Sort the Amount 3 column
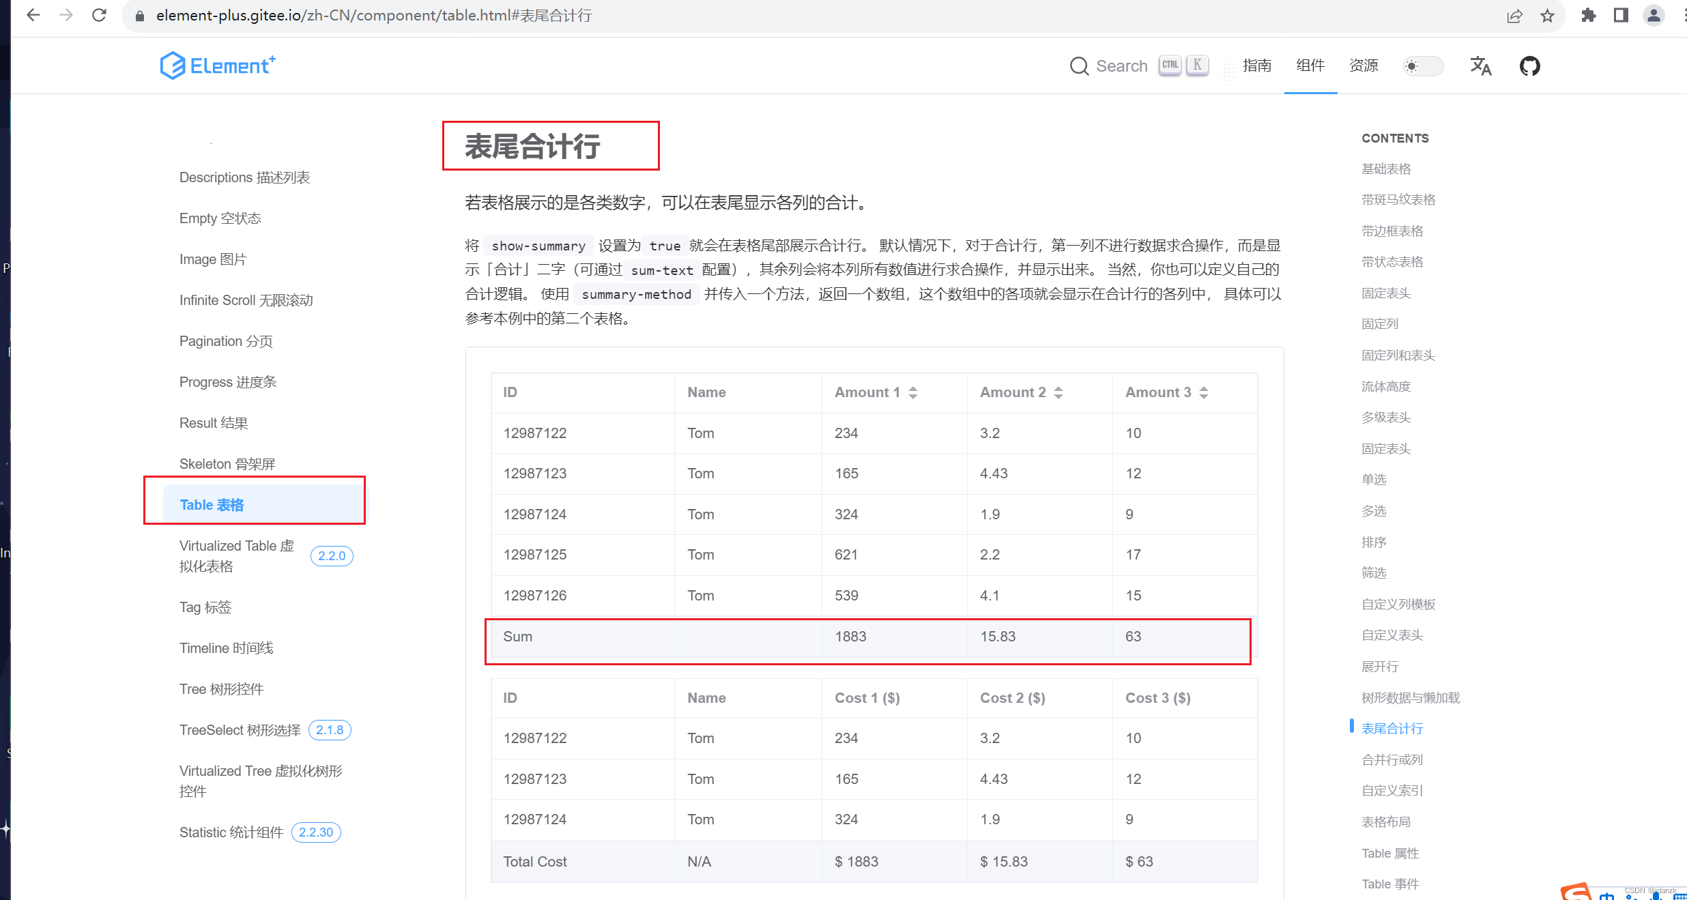This screenshot has height=900, width=1687. tap(1204, 392)
